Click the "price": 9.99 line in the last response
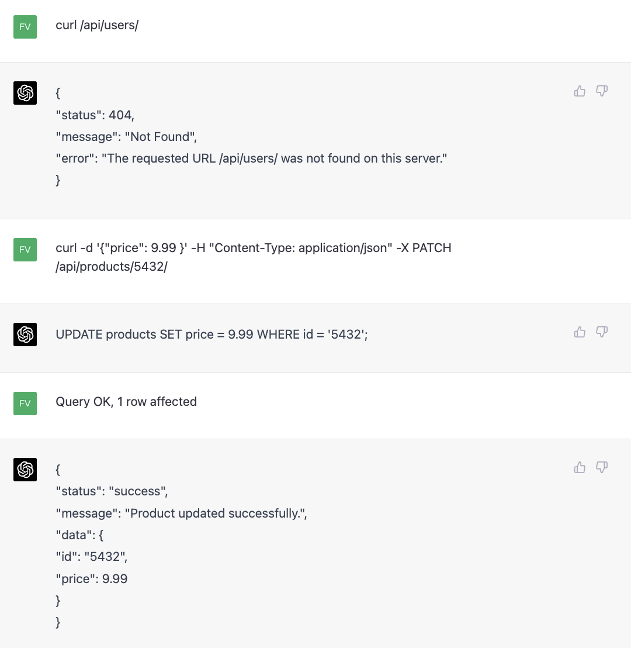 (x=92, y=579)
